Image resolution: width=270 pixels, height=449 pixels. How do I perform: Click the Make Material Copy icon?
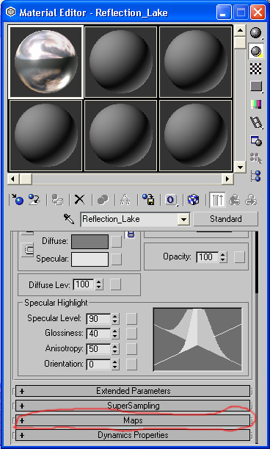pyautogui.click(x=103, y=200)
